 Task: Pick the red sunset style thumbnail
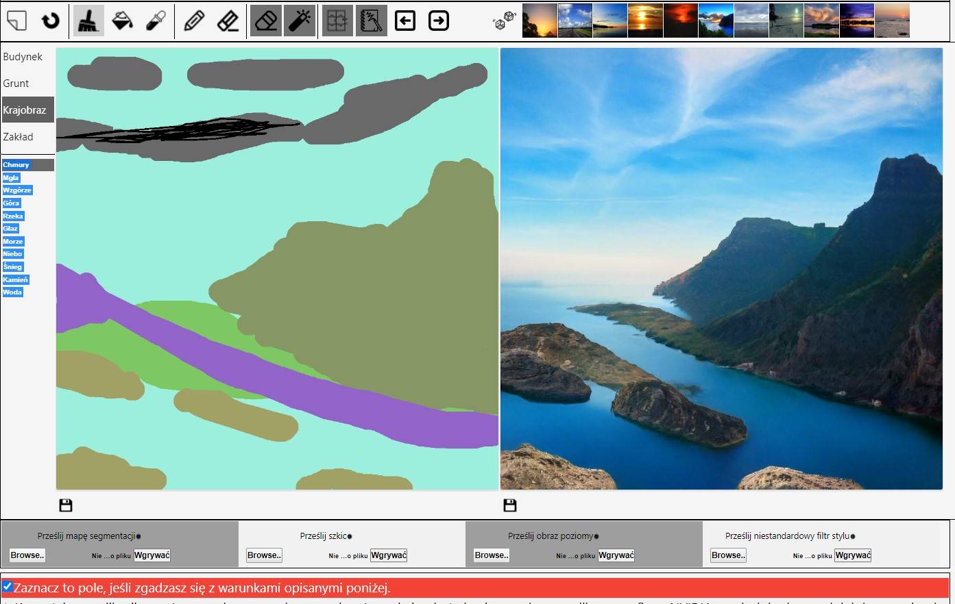(x=680, y=21)
